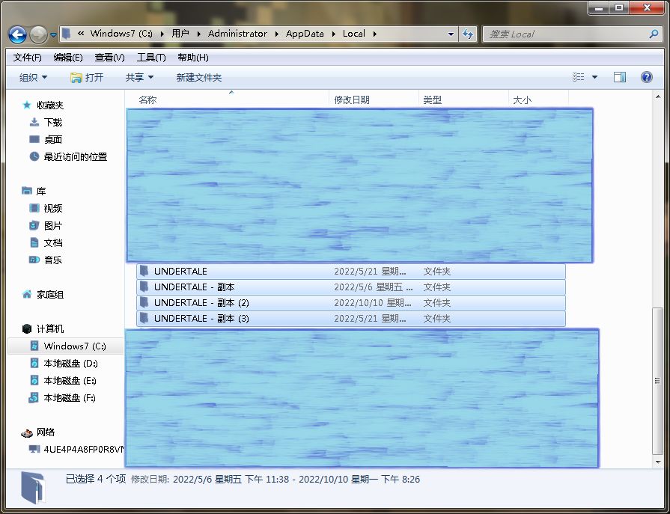Click Administrator breadcrumb segment

click(x=237, y=34)
